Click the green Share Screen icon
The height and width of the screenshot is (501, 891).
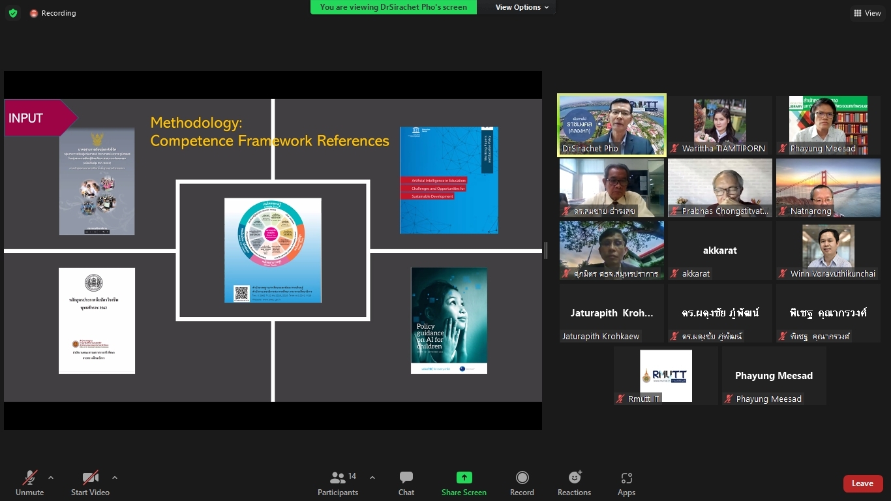tap(464, 478)
